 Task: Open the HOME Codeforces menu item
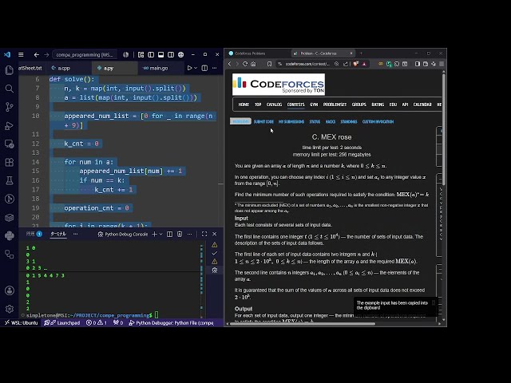pyautogui.click(x=244, y=105)
